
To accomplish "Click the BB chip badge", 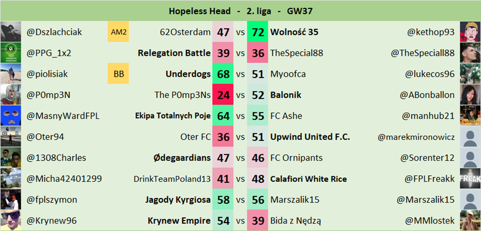I will [x=118, y=74].
